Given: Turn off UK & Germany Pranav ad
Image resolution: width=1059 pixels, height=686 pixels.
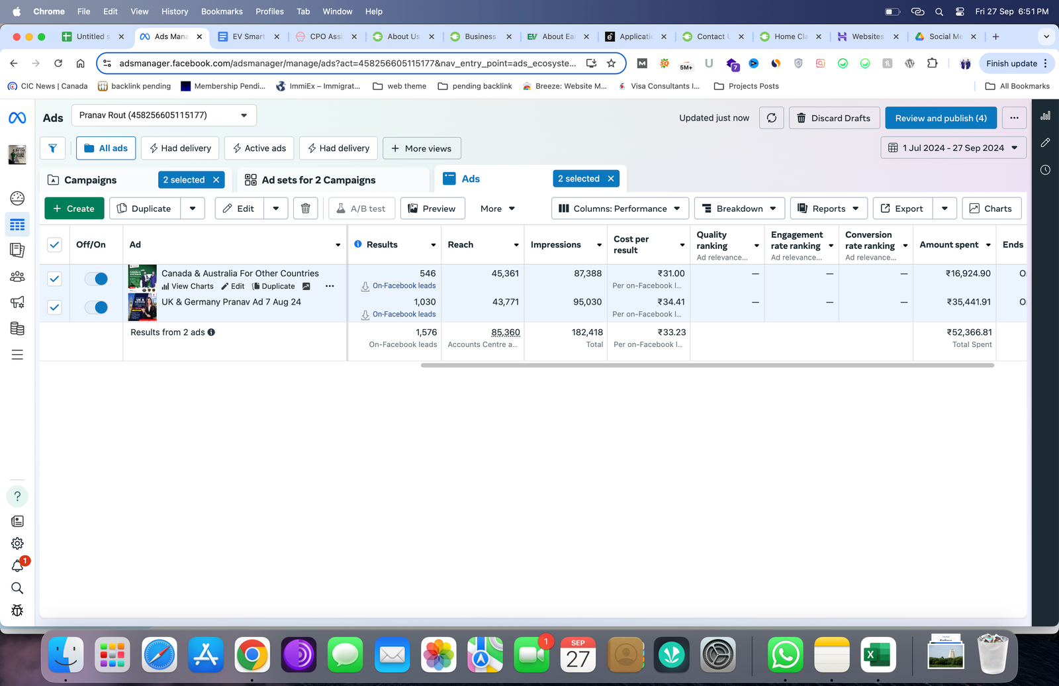Looking at the screenshot, I should 97,307.
